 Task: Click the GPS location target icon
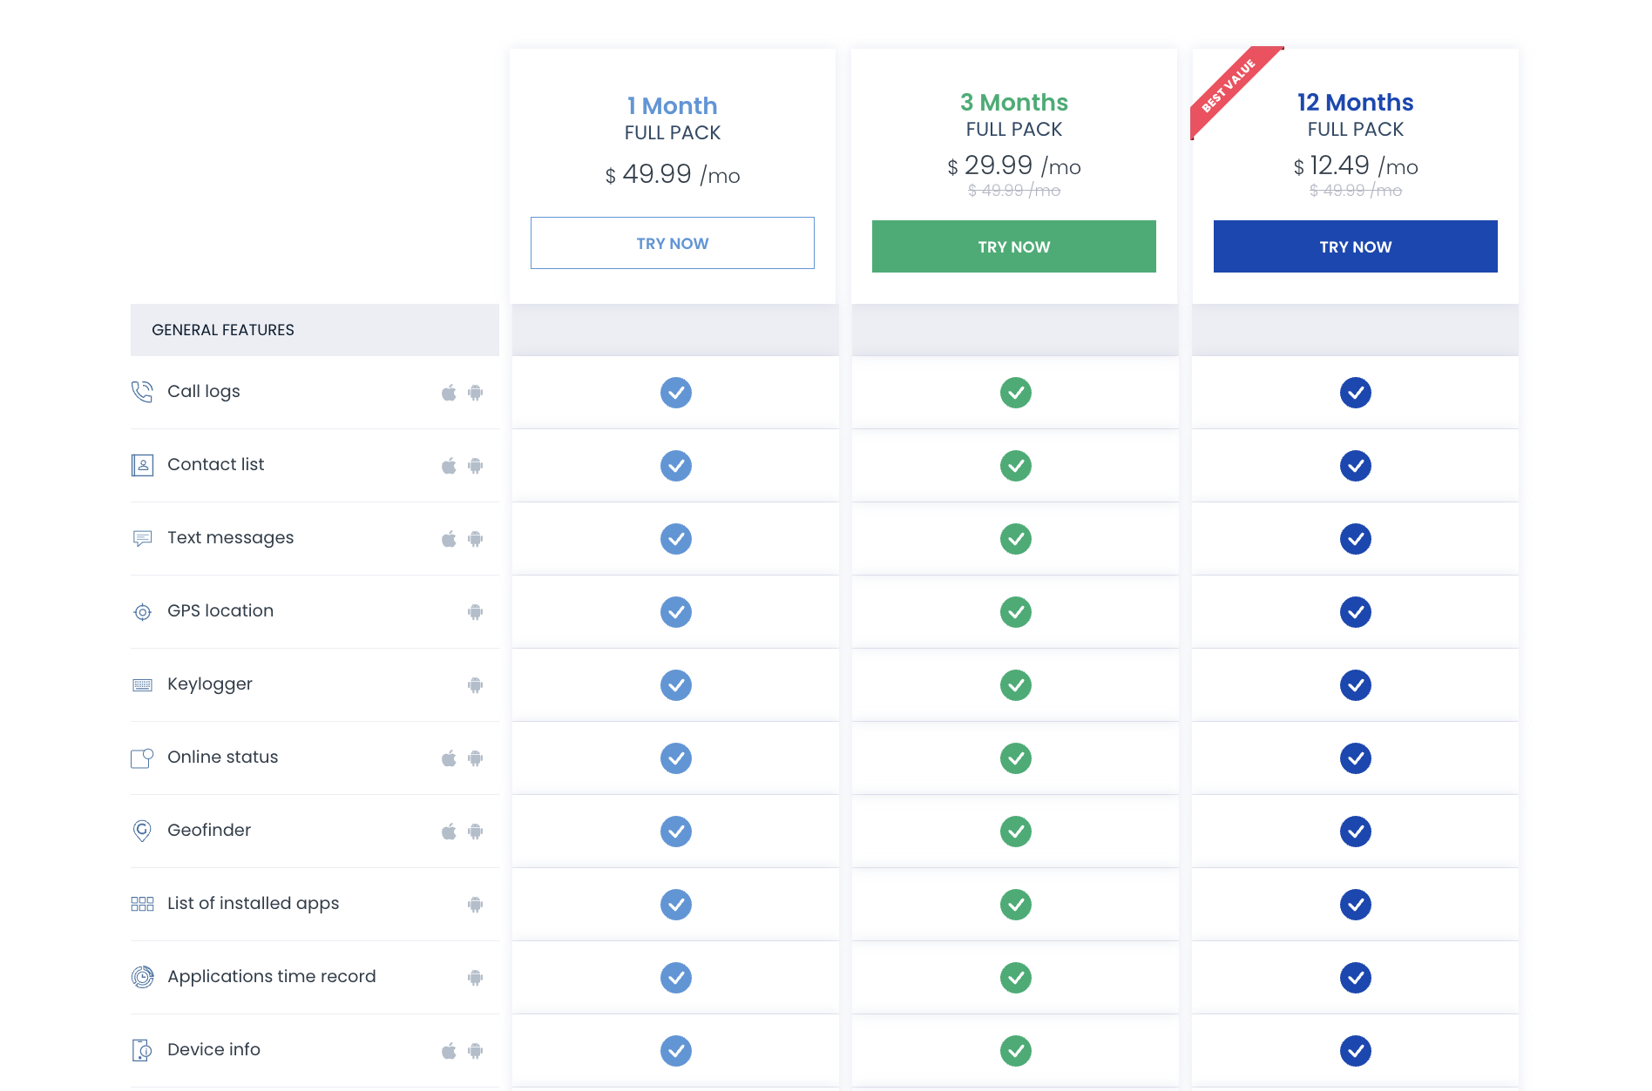142,612
